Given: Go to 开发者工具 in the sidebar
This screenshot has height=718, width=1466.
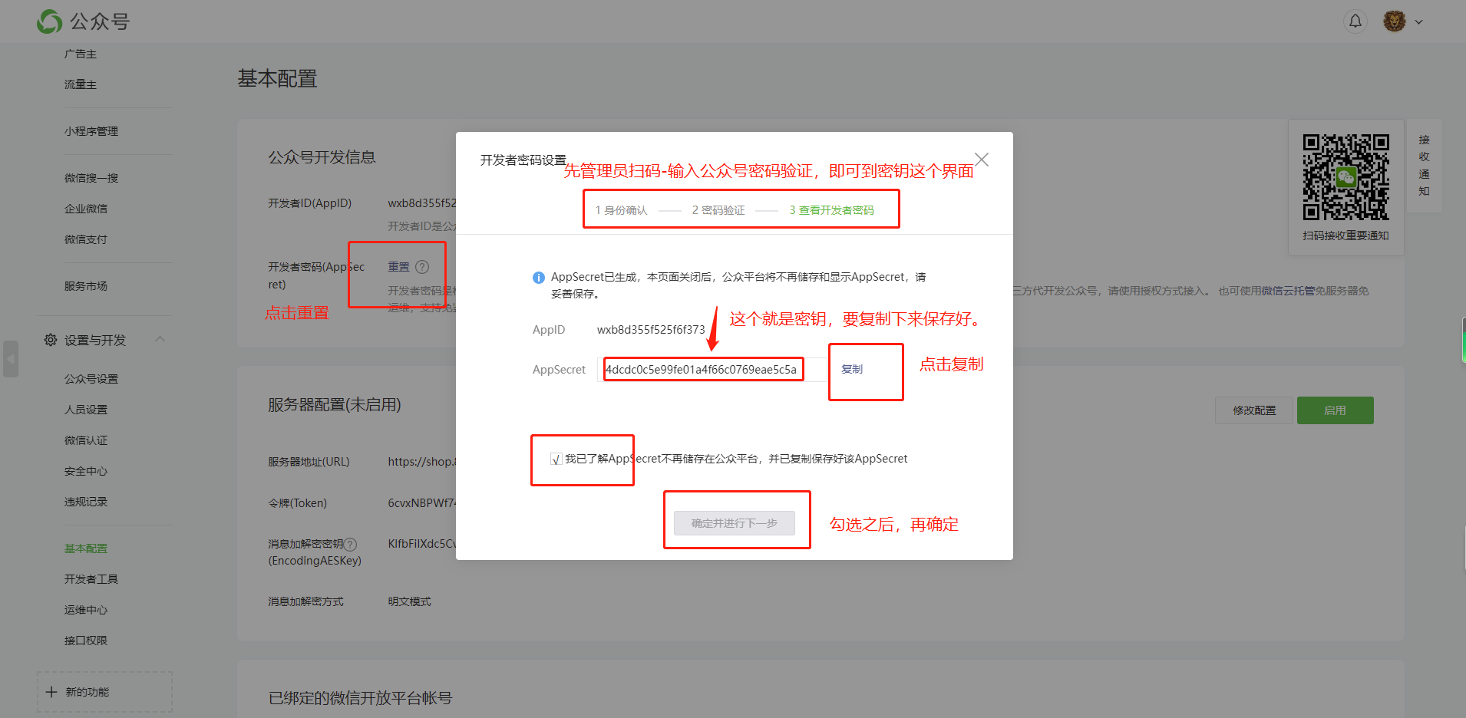Looking at the screenshot, I should pyautogui.click(x=91, y=579).
